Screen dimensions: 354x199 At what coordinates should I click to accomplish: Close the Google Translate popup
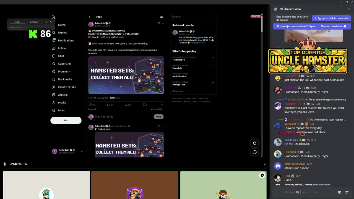point(51,22)
